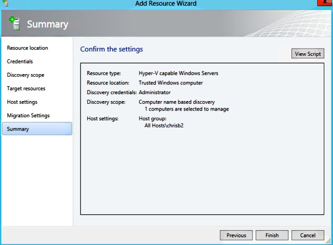Click Finish to complete the wizard
The image size is (333, 245).
point(272,235)
